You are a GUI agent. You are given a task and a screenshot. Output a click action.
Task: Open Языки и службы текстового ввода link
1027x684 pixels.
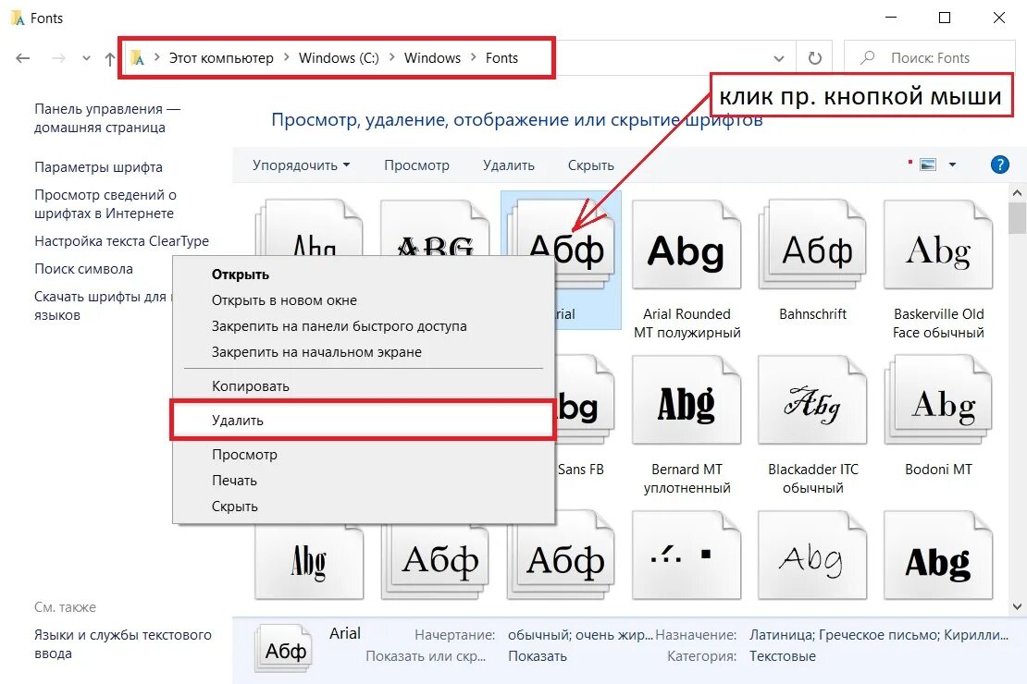point(122,643)
